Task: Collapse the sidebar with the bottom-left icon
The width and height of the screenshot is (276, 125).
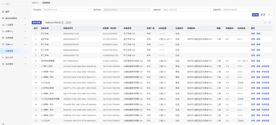Action: [x=3, y=124]
